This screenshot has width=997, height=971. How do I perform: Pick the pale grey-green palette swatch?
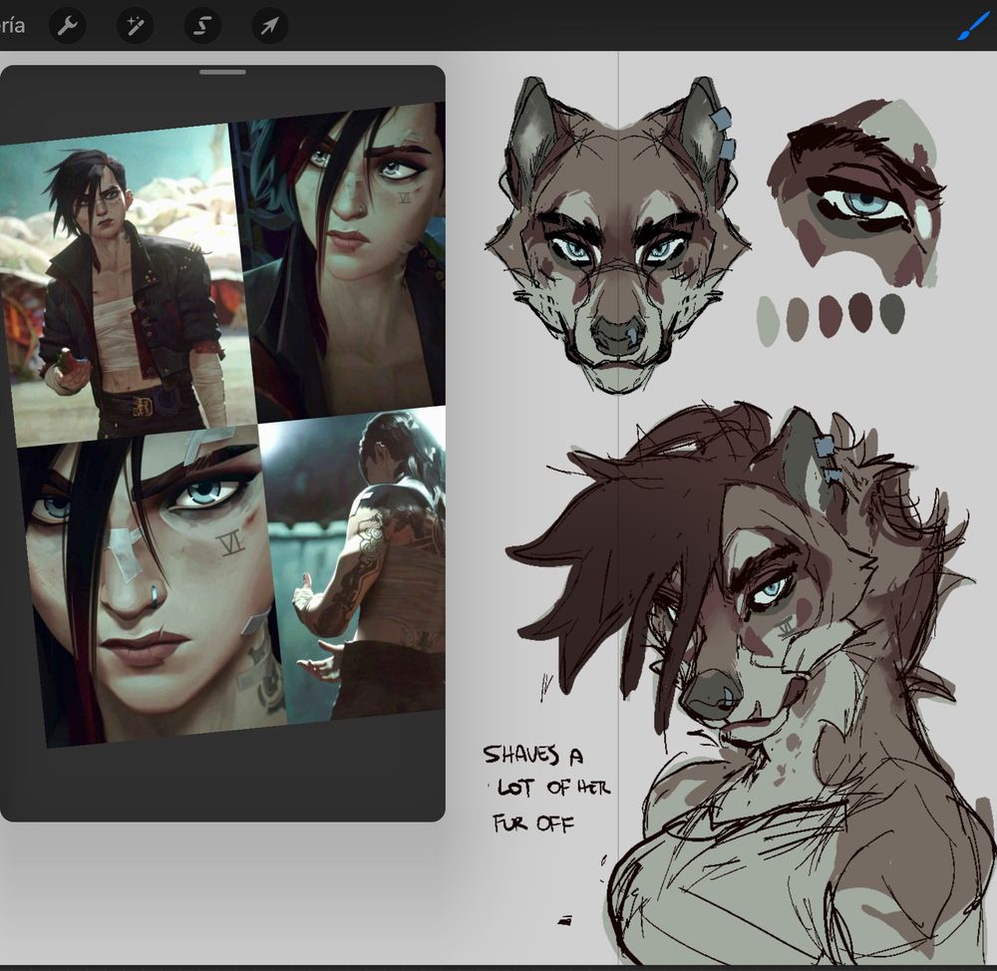pyautogui.click(x=768, y=320)
